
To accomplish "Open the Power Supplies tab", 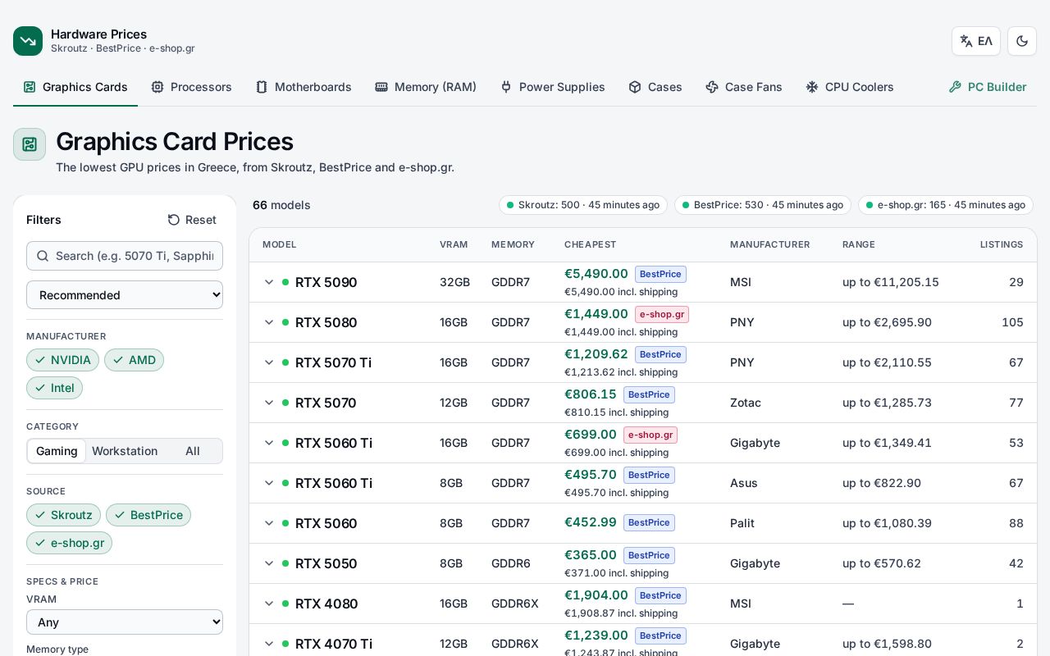I will tap(552, 87).
